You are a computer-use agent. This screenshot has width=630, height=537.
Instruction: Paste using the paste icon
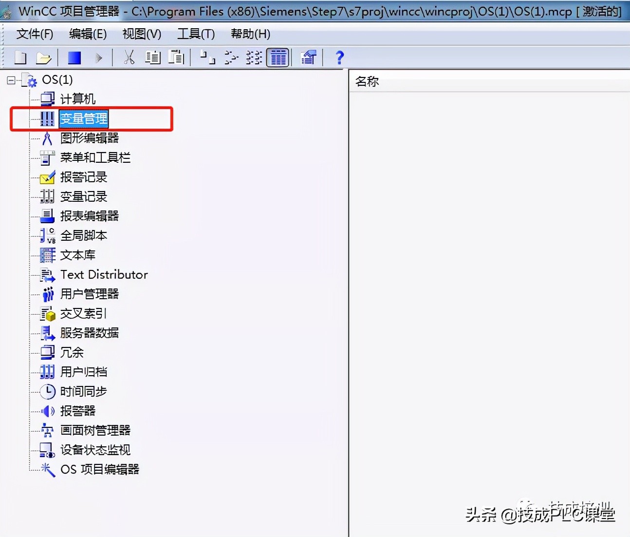coord(176,57)
